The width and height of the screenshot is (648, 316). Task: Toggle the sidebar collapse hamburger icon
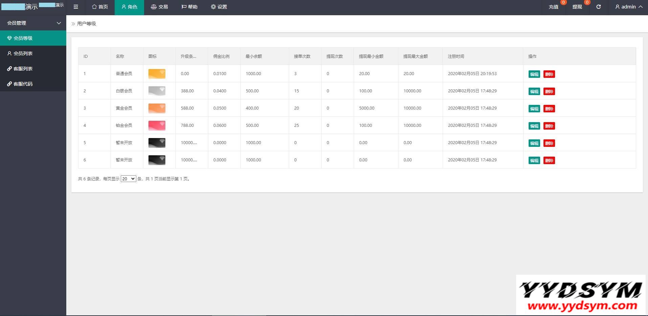pos(76,7)
